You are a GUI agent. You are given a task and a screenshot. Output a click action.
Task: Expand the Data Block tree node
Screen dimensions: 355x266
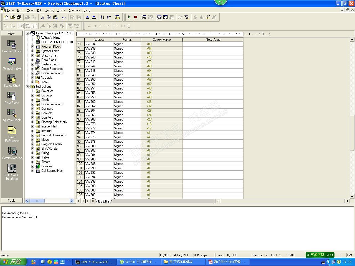[x=33, y=60]
